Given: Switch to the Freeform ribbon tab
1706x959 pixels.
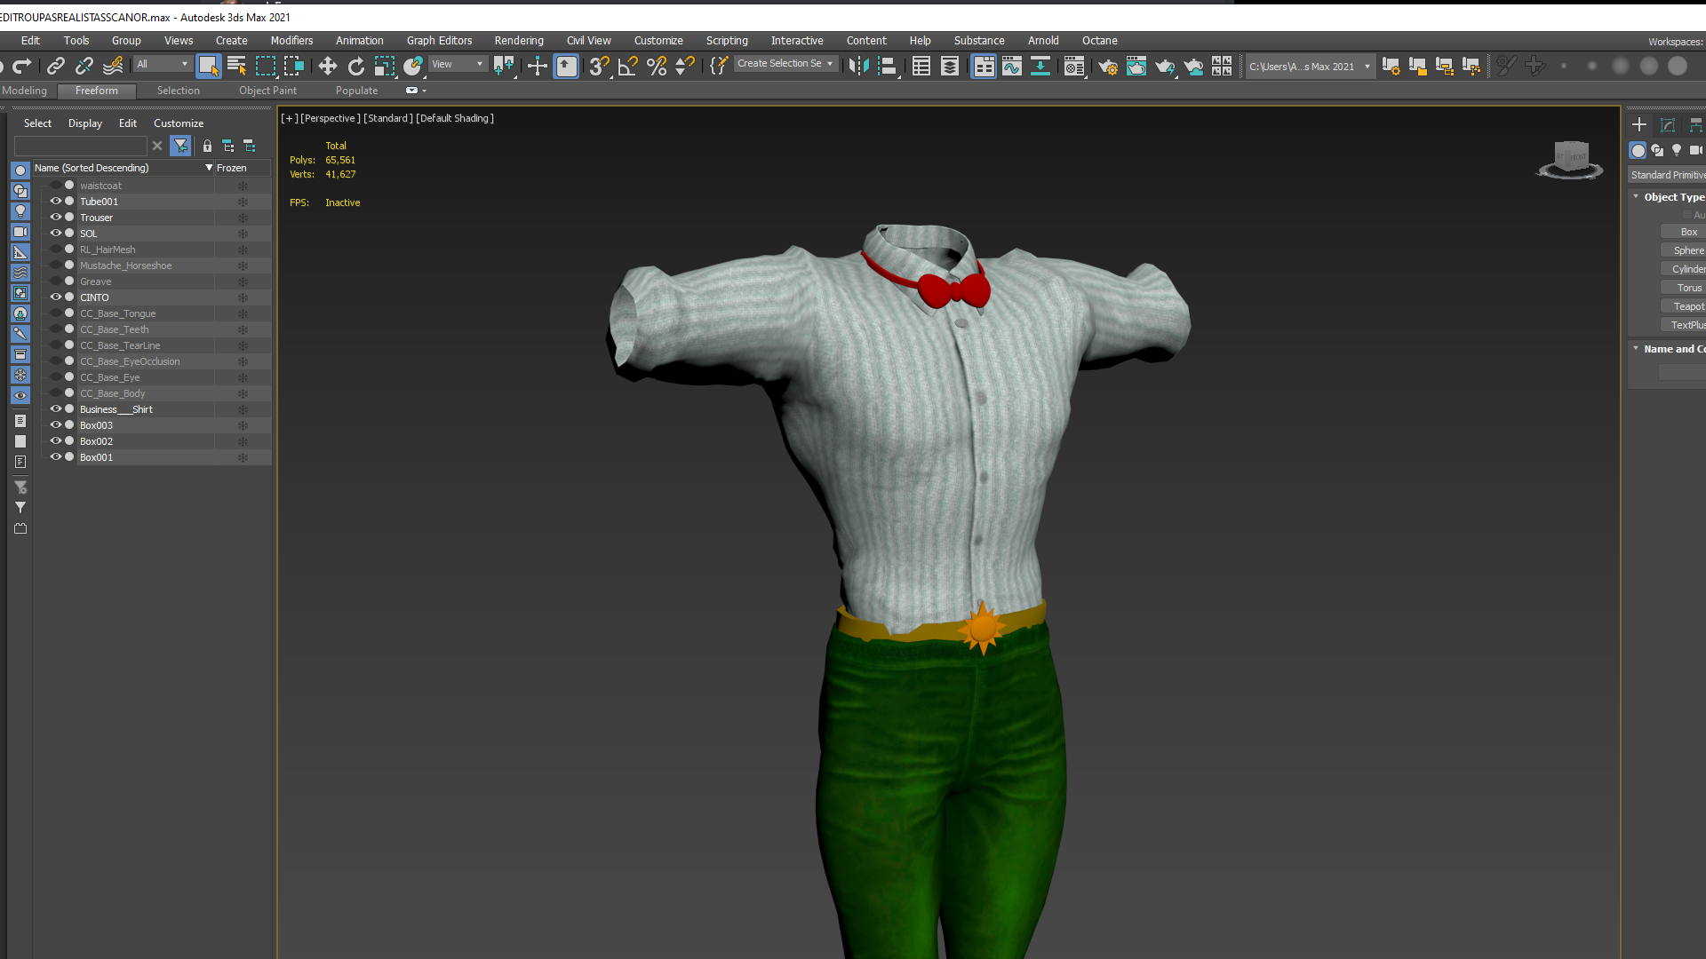Looking at the screenshot, I should point(96,91).
